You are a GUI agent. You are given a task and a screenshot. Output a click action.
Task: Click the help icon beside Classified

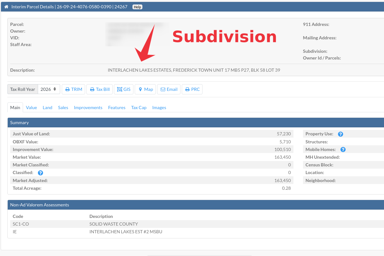tap(40, 173)
